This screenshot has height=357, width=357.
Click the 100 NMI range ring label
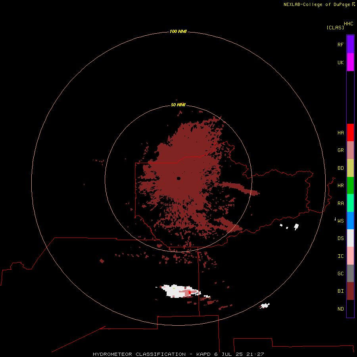point(178,31)
